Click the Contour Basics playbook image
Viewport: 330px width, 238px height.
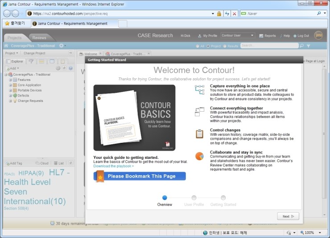click(x=134, y=118)
